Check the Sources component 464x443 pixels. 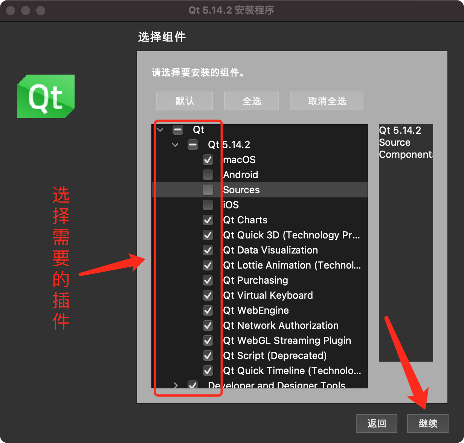[208, 189]
